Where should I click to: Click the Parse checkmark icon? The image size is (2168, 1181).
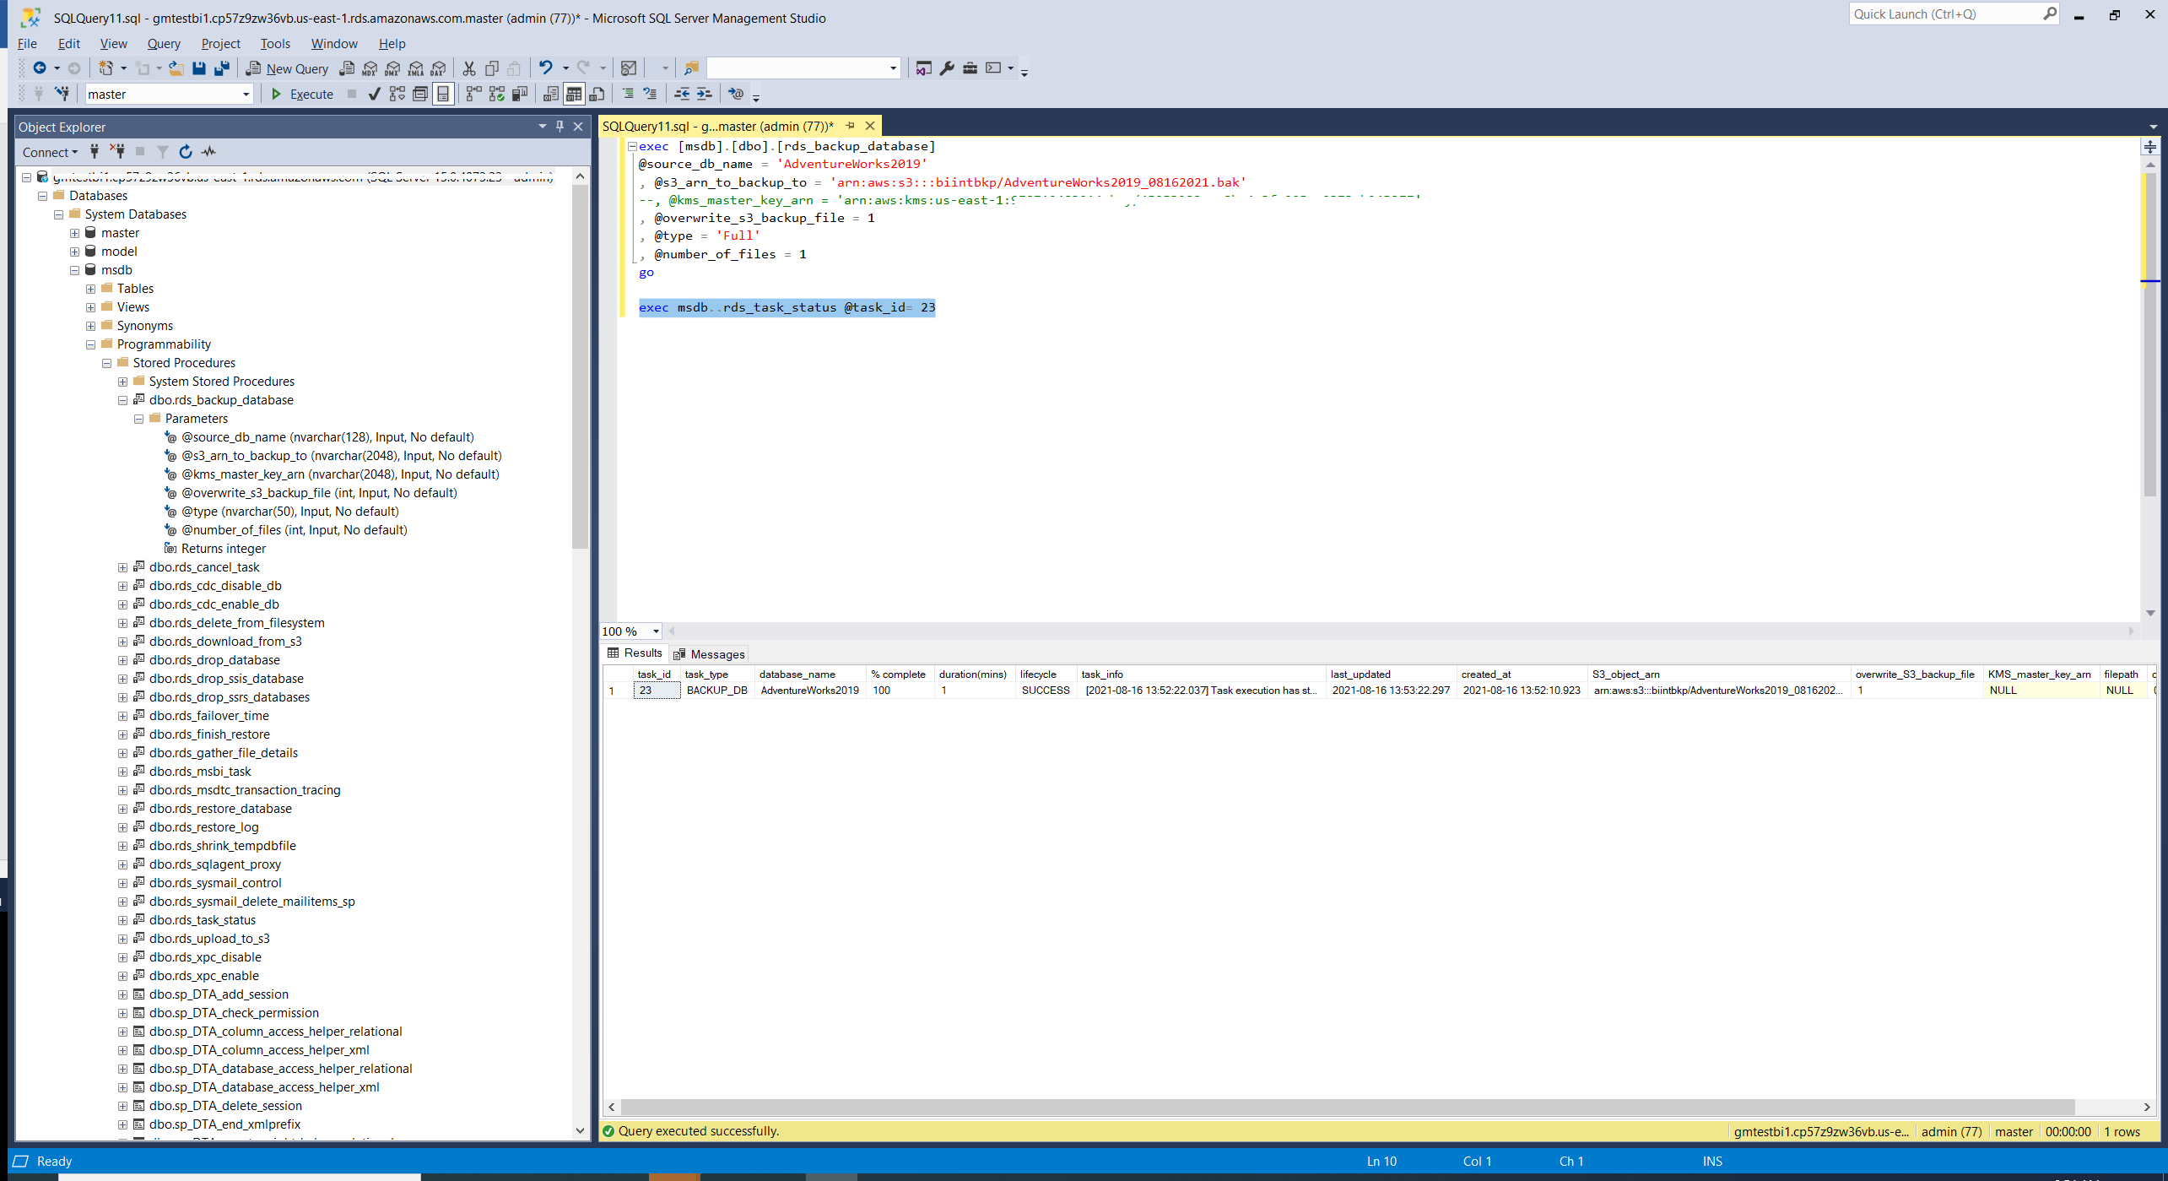pos(374,94)
